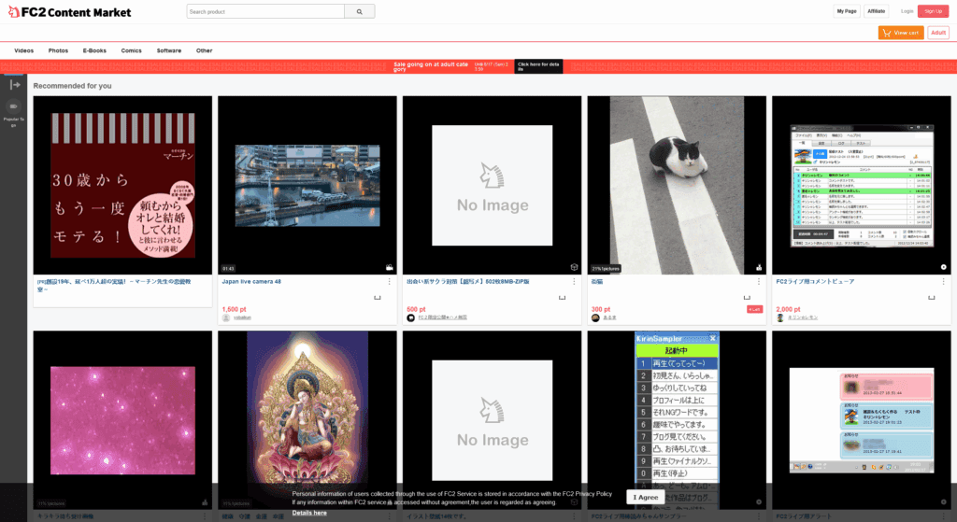This screenshot has width=957, height=522.
Task: Click I Agree on the privacy notice
Action: tap(645, 497)
